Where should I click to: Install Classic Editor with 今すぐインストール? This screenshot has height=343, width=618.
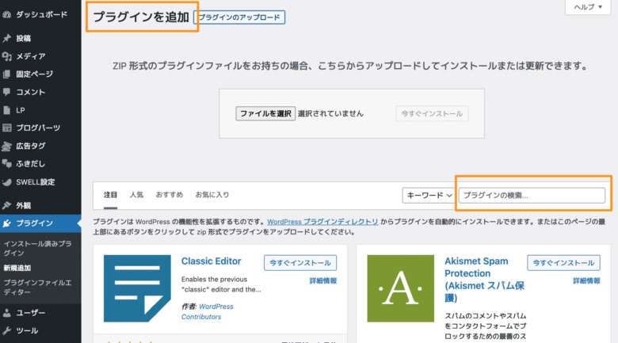(x=300, y=263)
